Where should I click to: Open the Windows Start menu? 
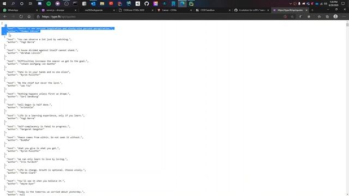4,4
